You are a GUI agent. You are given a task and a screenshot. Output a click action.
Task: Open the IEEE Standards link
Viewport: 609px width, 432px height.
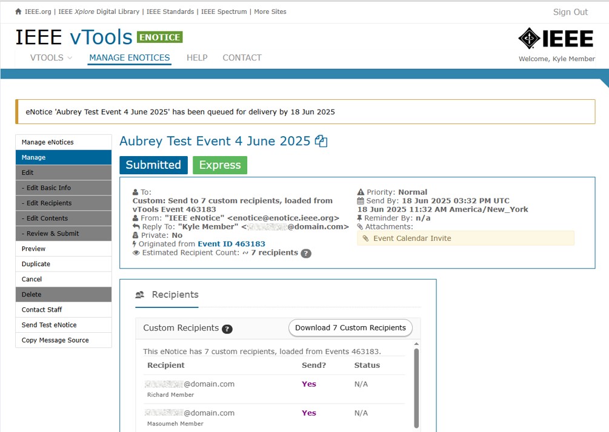tap(170, 11)
